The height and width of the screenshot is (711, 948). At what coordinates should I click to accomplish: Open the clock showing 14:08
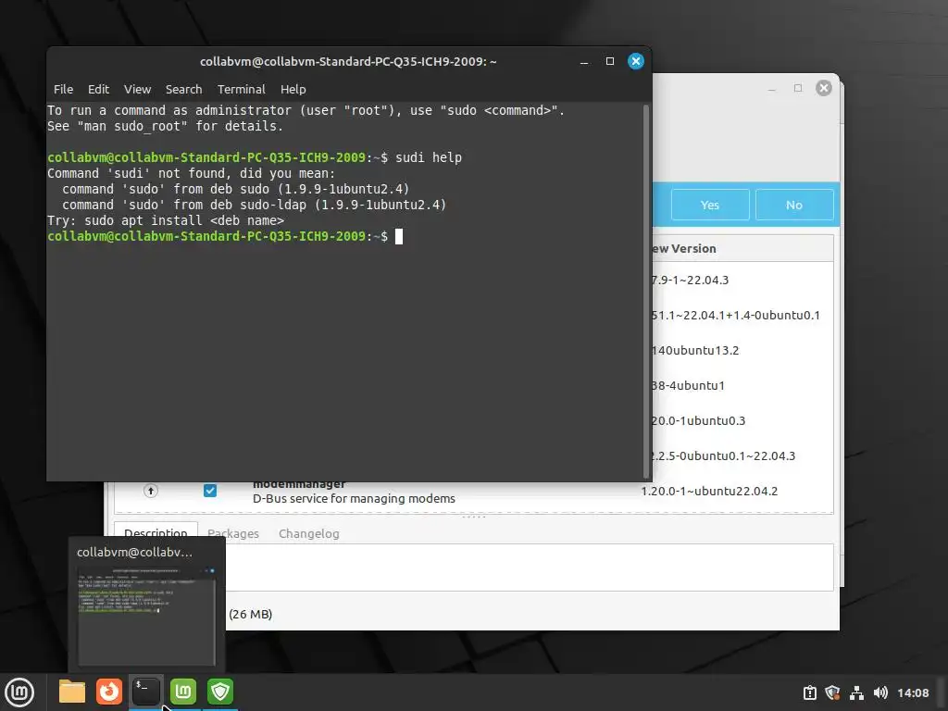(913, 692)
